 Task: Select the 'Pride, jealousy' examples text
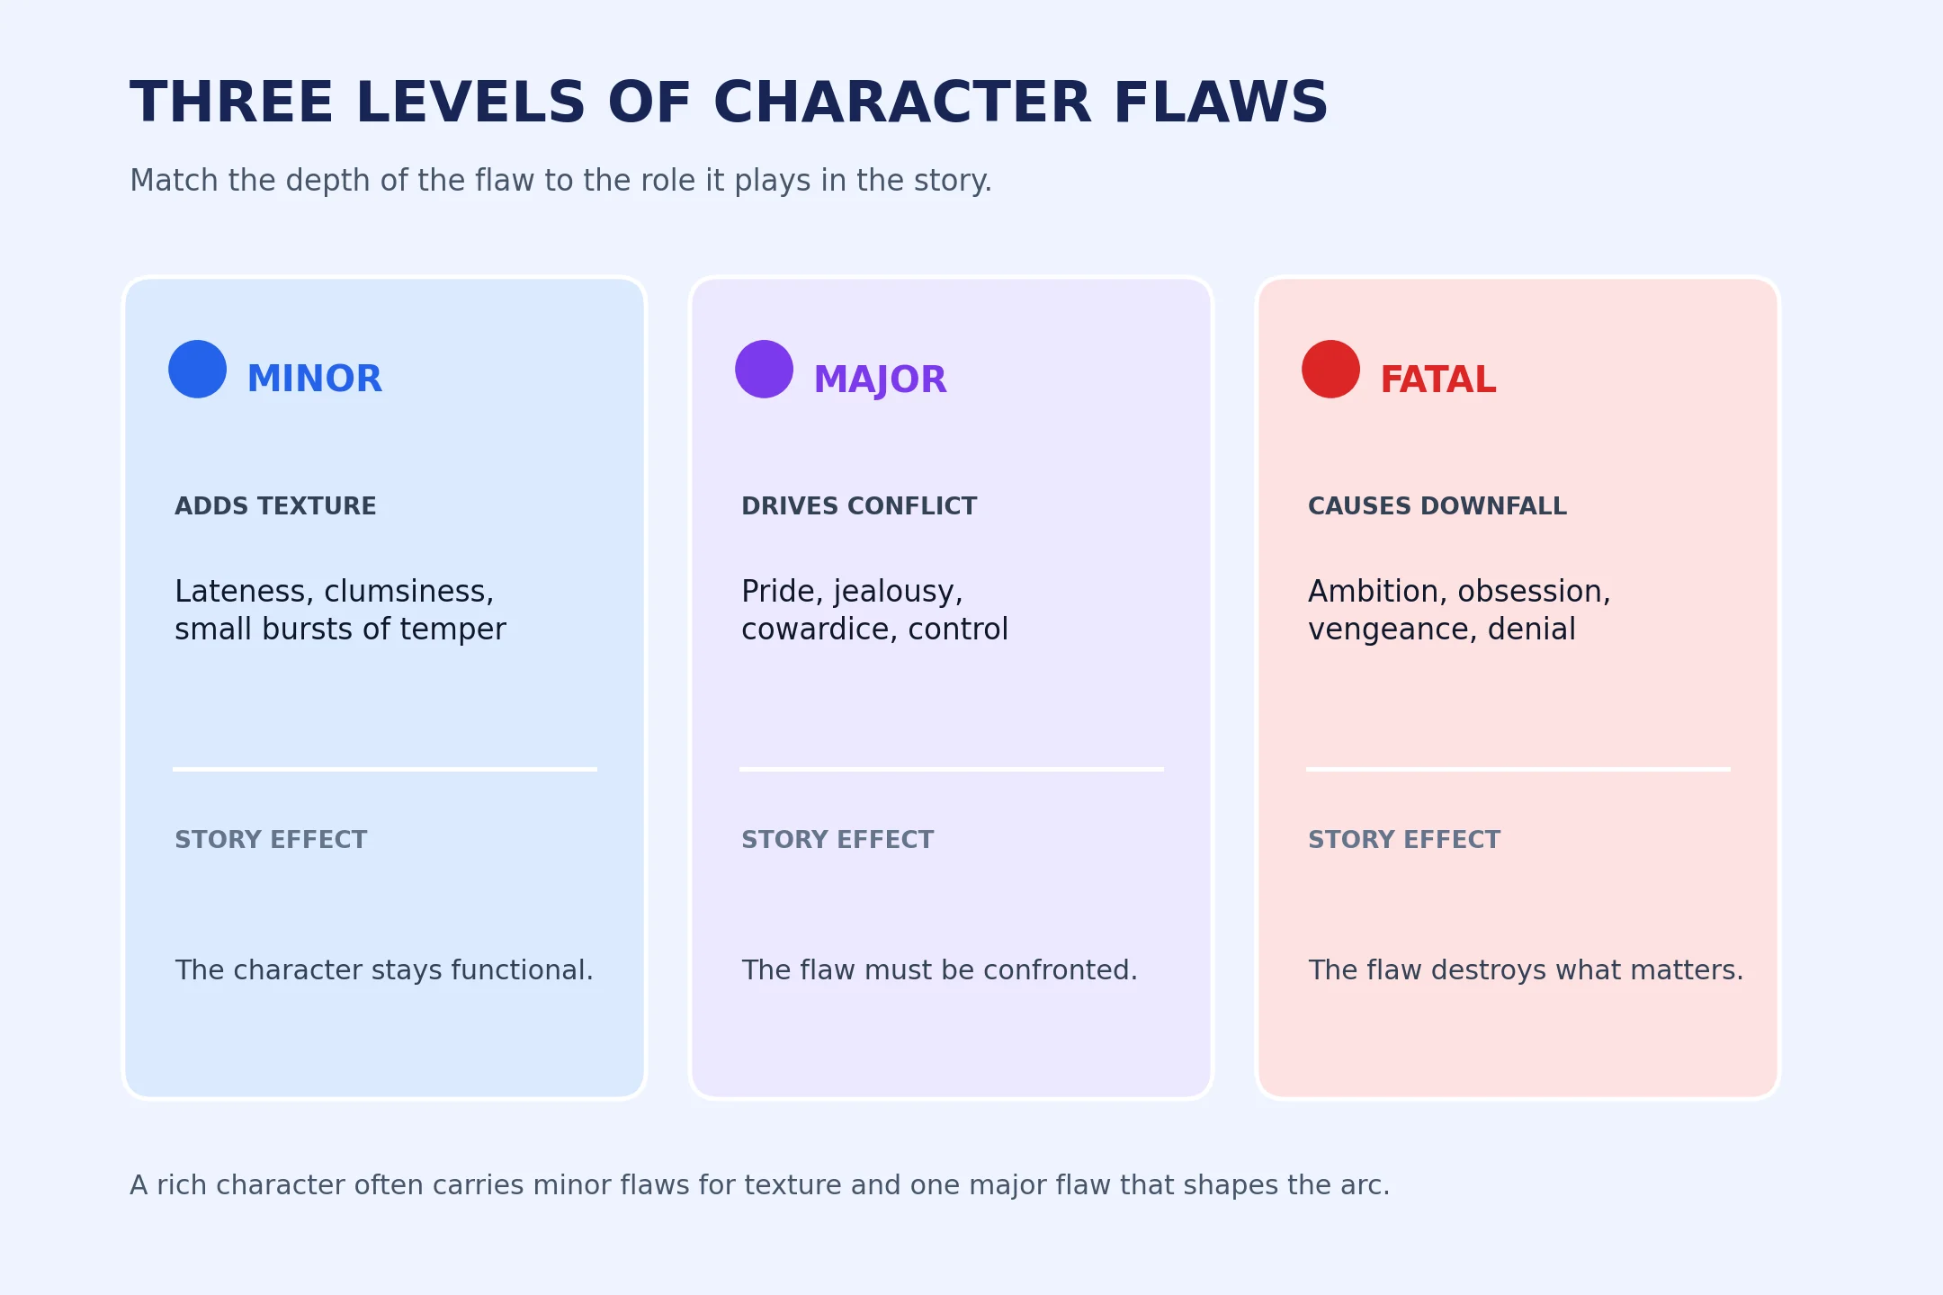tap(874, 610)
